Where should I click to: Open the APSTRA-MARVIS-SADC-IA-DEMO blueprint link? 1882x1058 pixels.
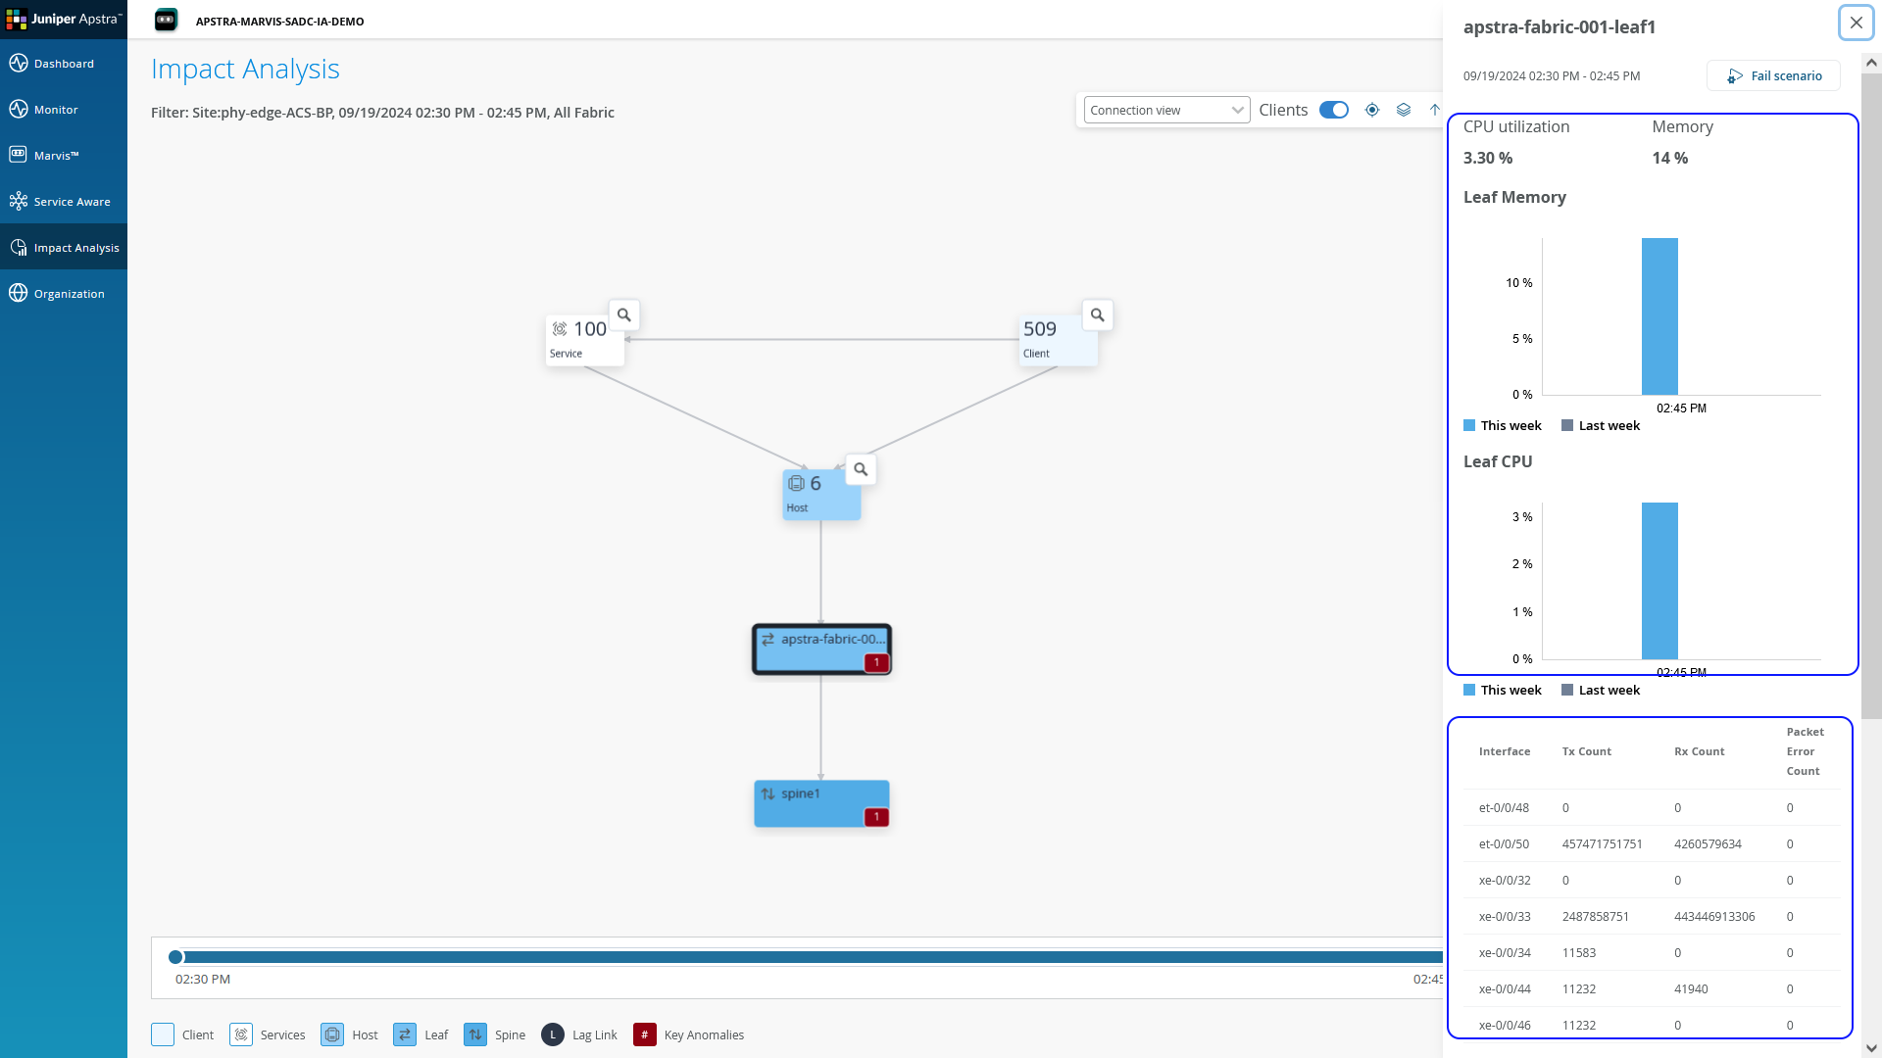pos(280,21)
